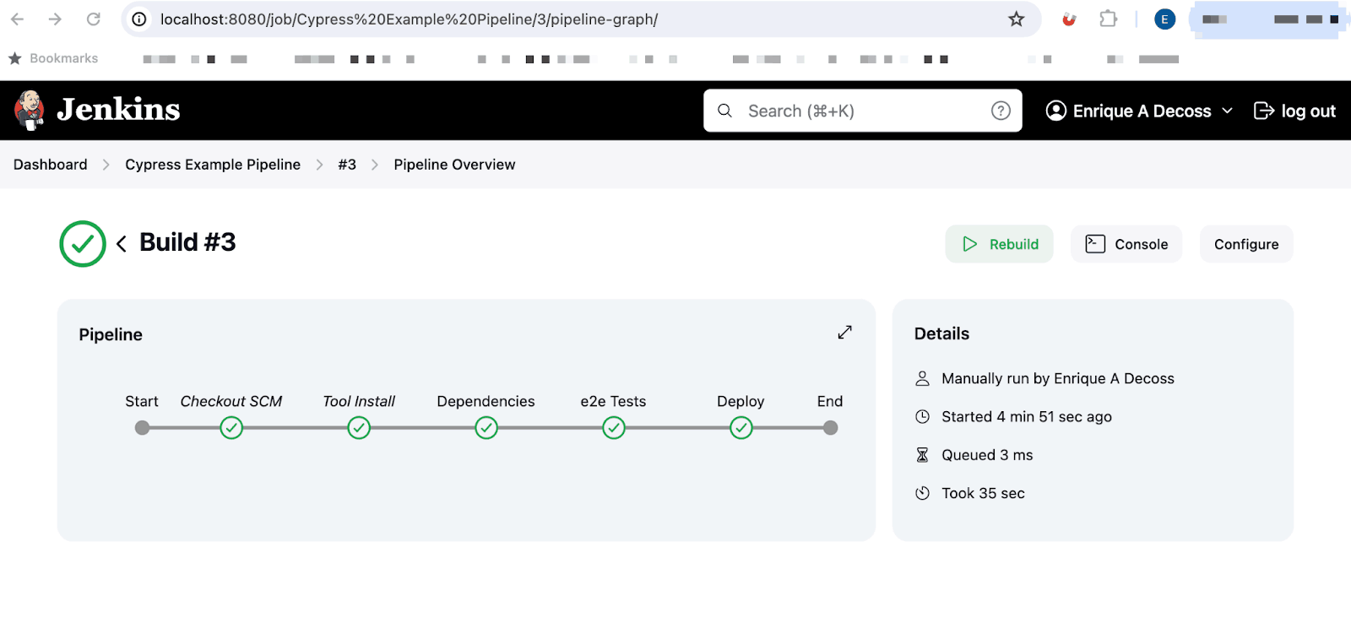Image resolution: width=1351 pixels, height=629 pixels.
Task: Reload the page with browser refresh icon
Action: [x=94, y=19]
